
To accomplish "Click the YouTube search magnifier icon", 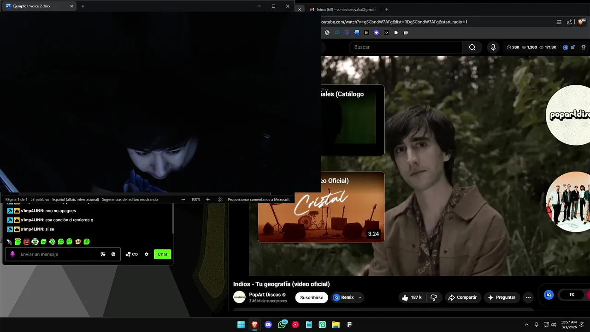I will [x=472, y=47].
